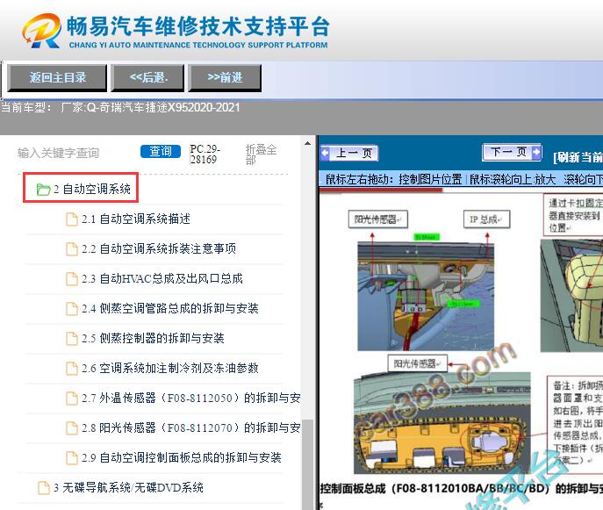Click the lower yellow panel diagram image
This screenshot has height=510, width=603.
coord(441,423)
